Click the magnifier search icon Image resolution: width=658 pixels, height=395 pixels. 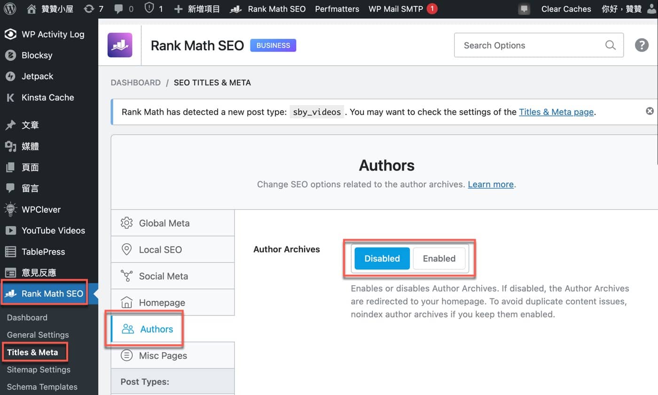click(x=611, y=46)
